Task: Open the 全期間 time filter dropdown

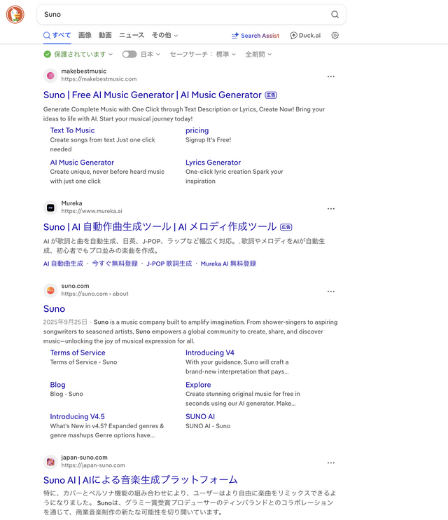Action: point(258,54)
